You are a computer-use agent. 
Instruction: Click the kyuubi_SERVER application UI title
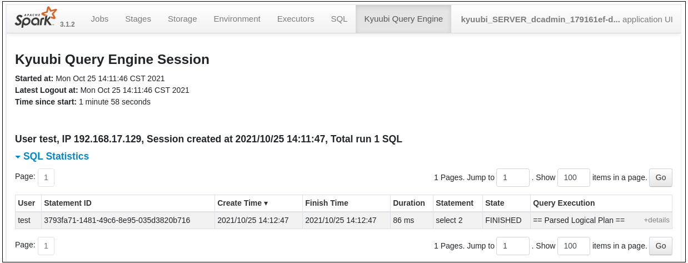tap(567, 19)
